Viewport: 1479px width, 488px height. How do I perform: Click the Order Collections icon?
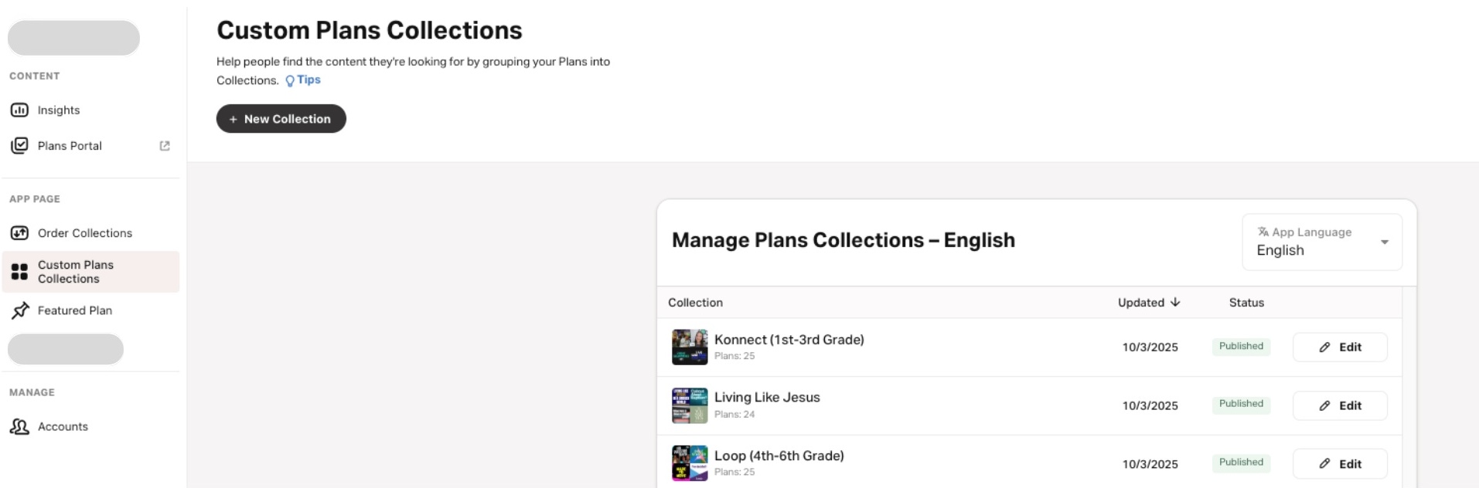19,233
